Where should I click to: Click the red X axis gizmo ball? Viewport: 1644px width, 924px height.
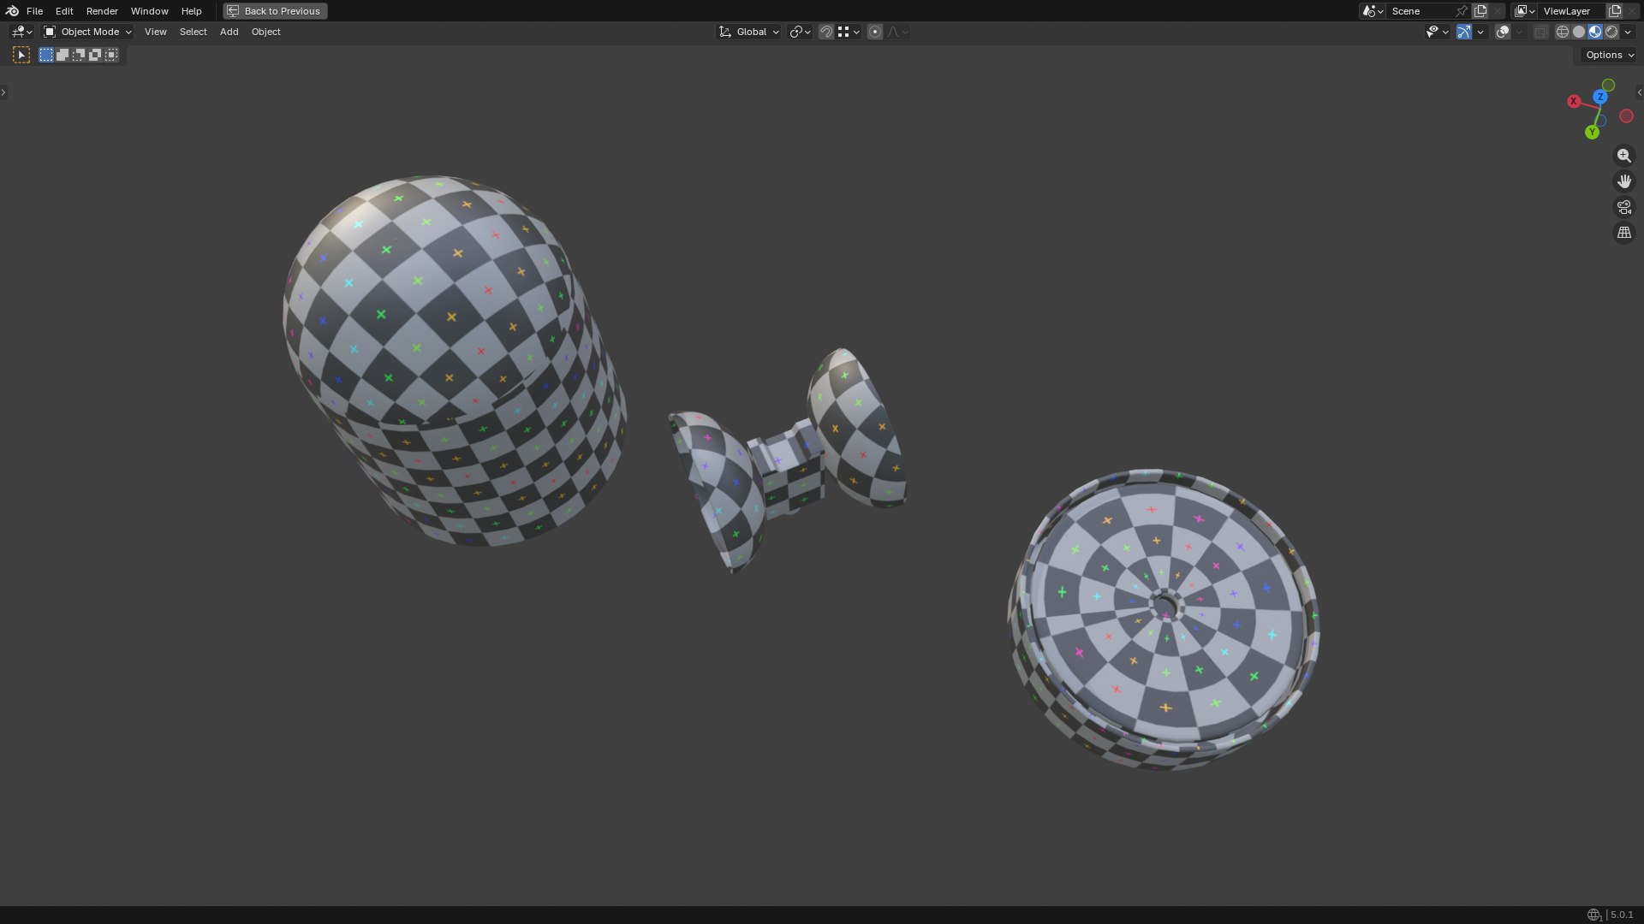pyautogui.click(x=1574, y=101)
